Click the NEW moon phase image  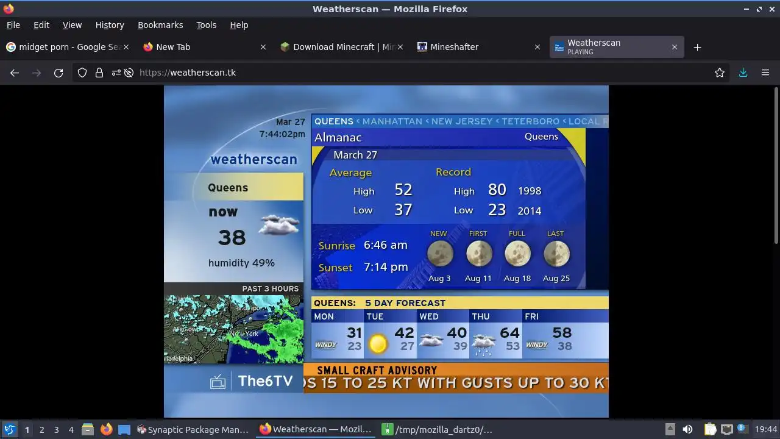pos(439,254)
